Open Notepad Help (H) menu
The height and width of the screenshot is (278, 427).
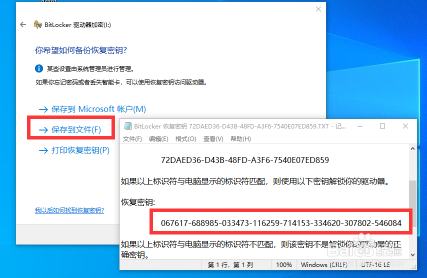tap(240, 139)
